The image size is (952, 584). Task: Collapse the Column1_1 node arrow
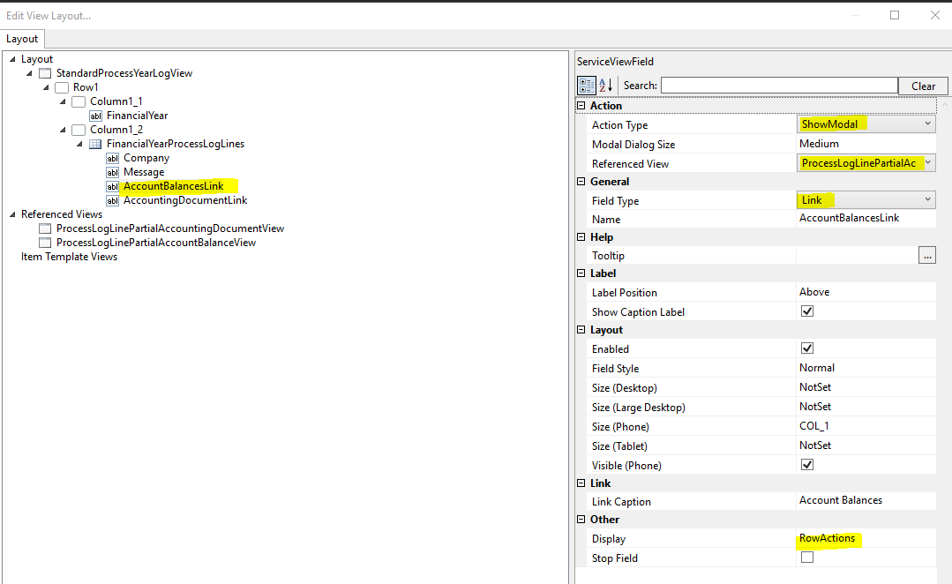(63, 101)
